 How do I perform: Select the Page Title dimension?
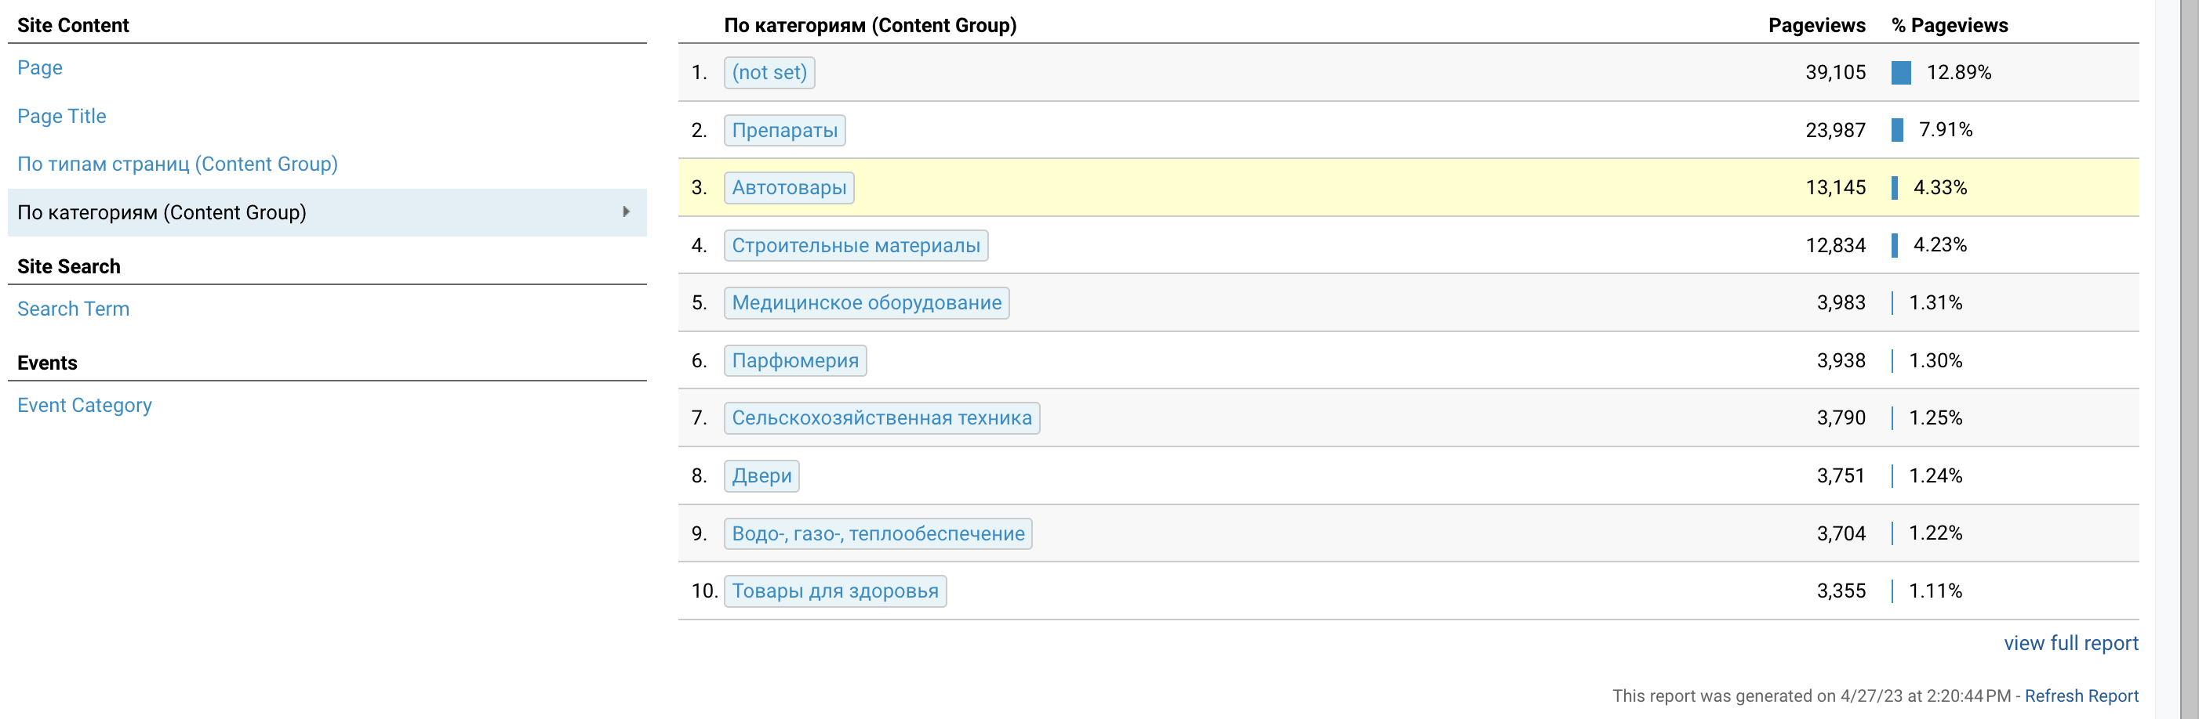coord(61,116)
